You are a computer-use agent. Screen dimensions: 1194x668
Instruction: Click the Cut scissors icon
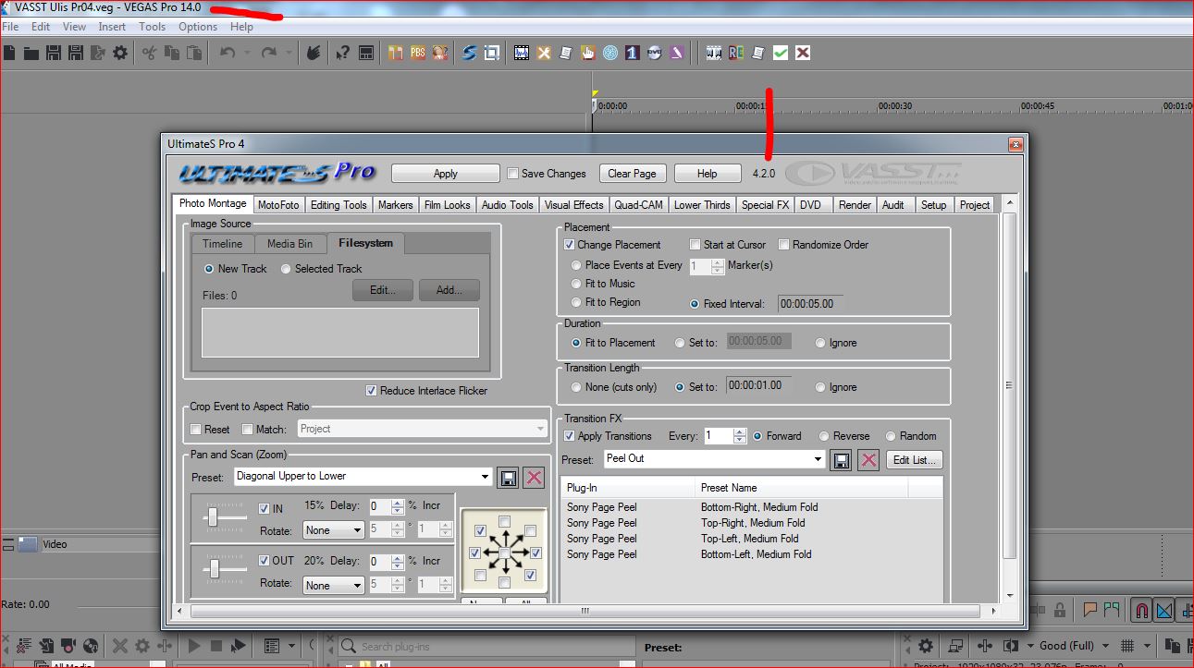150,53
